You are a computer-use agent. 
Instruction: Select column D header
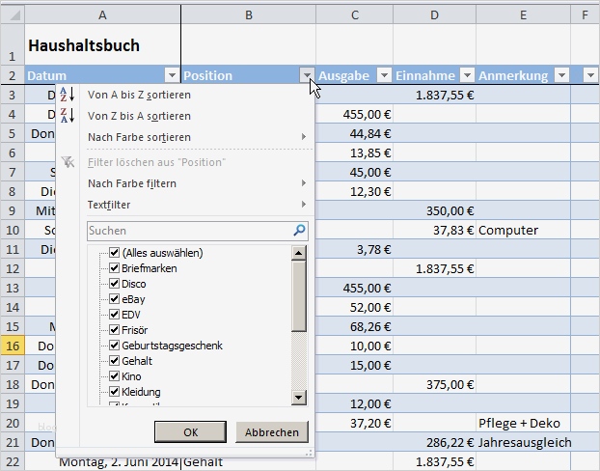434,14
